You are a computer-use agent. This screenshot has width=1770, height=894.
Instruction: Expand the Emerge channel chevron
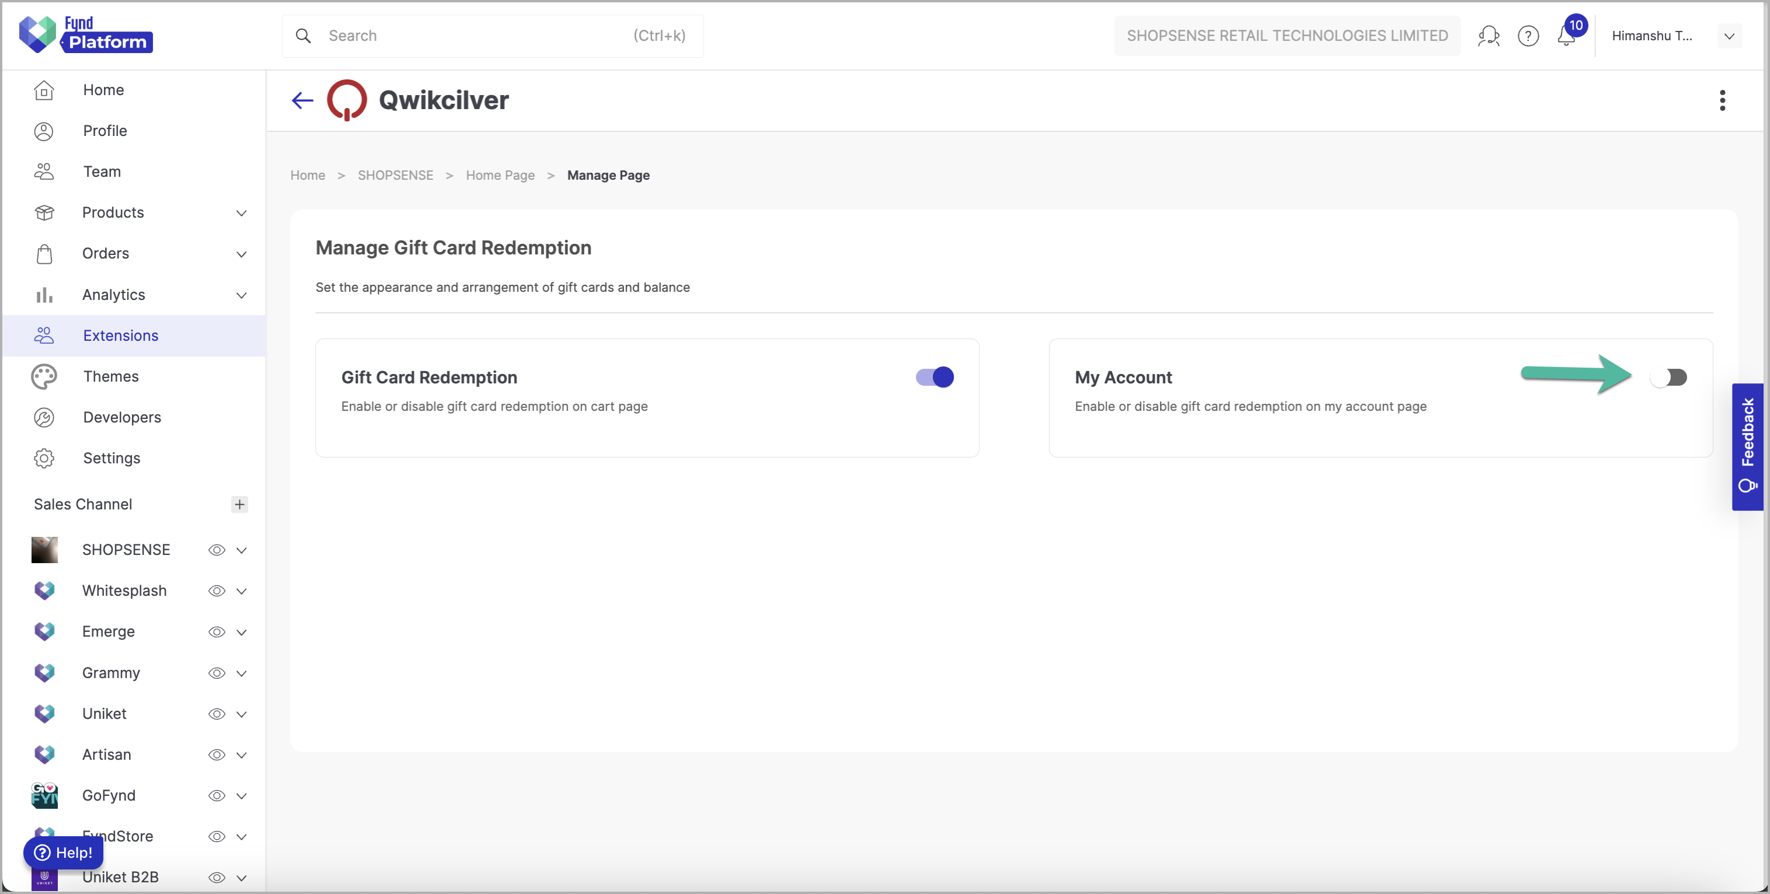coord(241,632)
